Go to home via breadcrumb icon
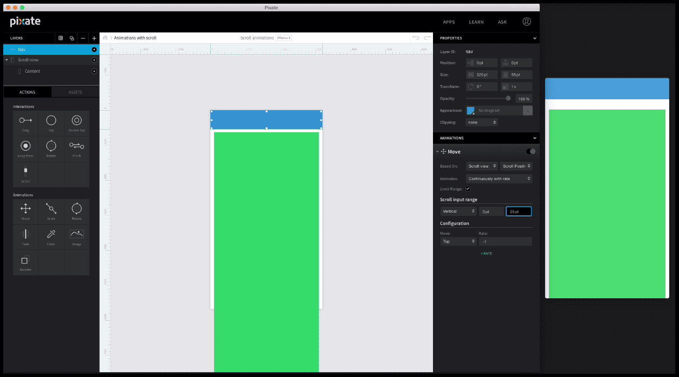The image size is (679, 377). 106,38
